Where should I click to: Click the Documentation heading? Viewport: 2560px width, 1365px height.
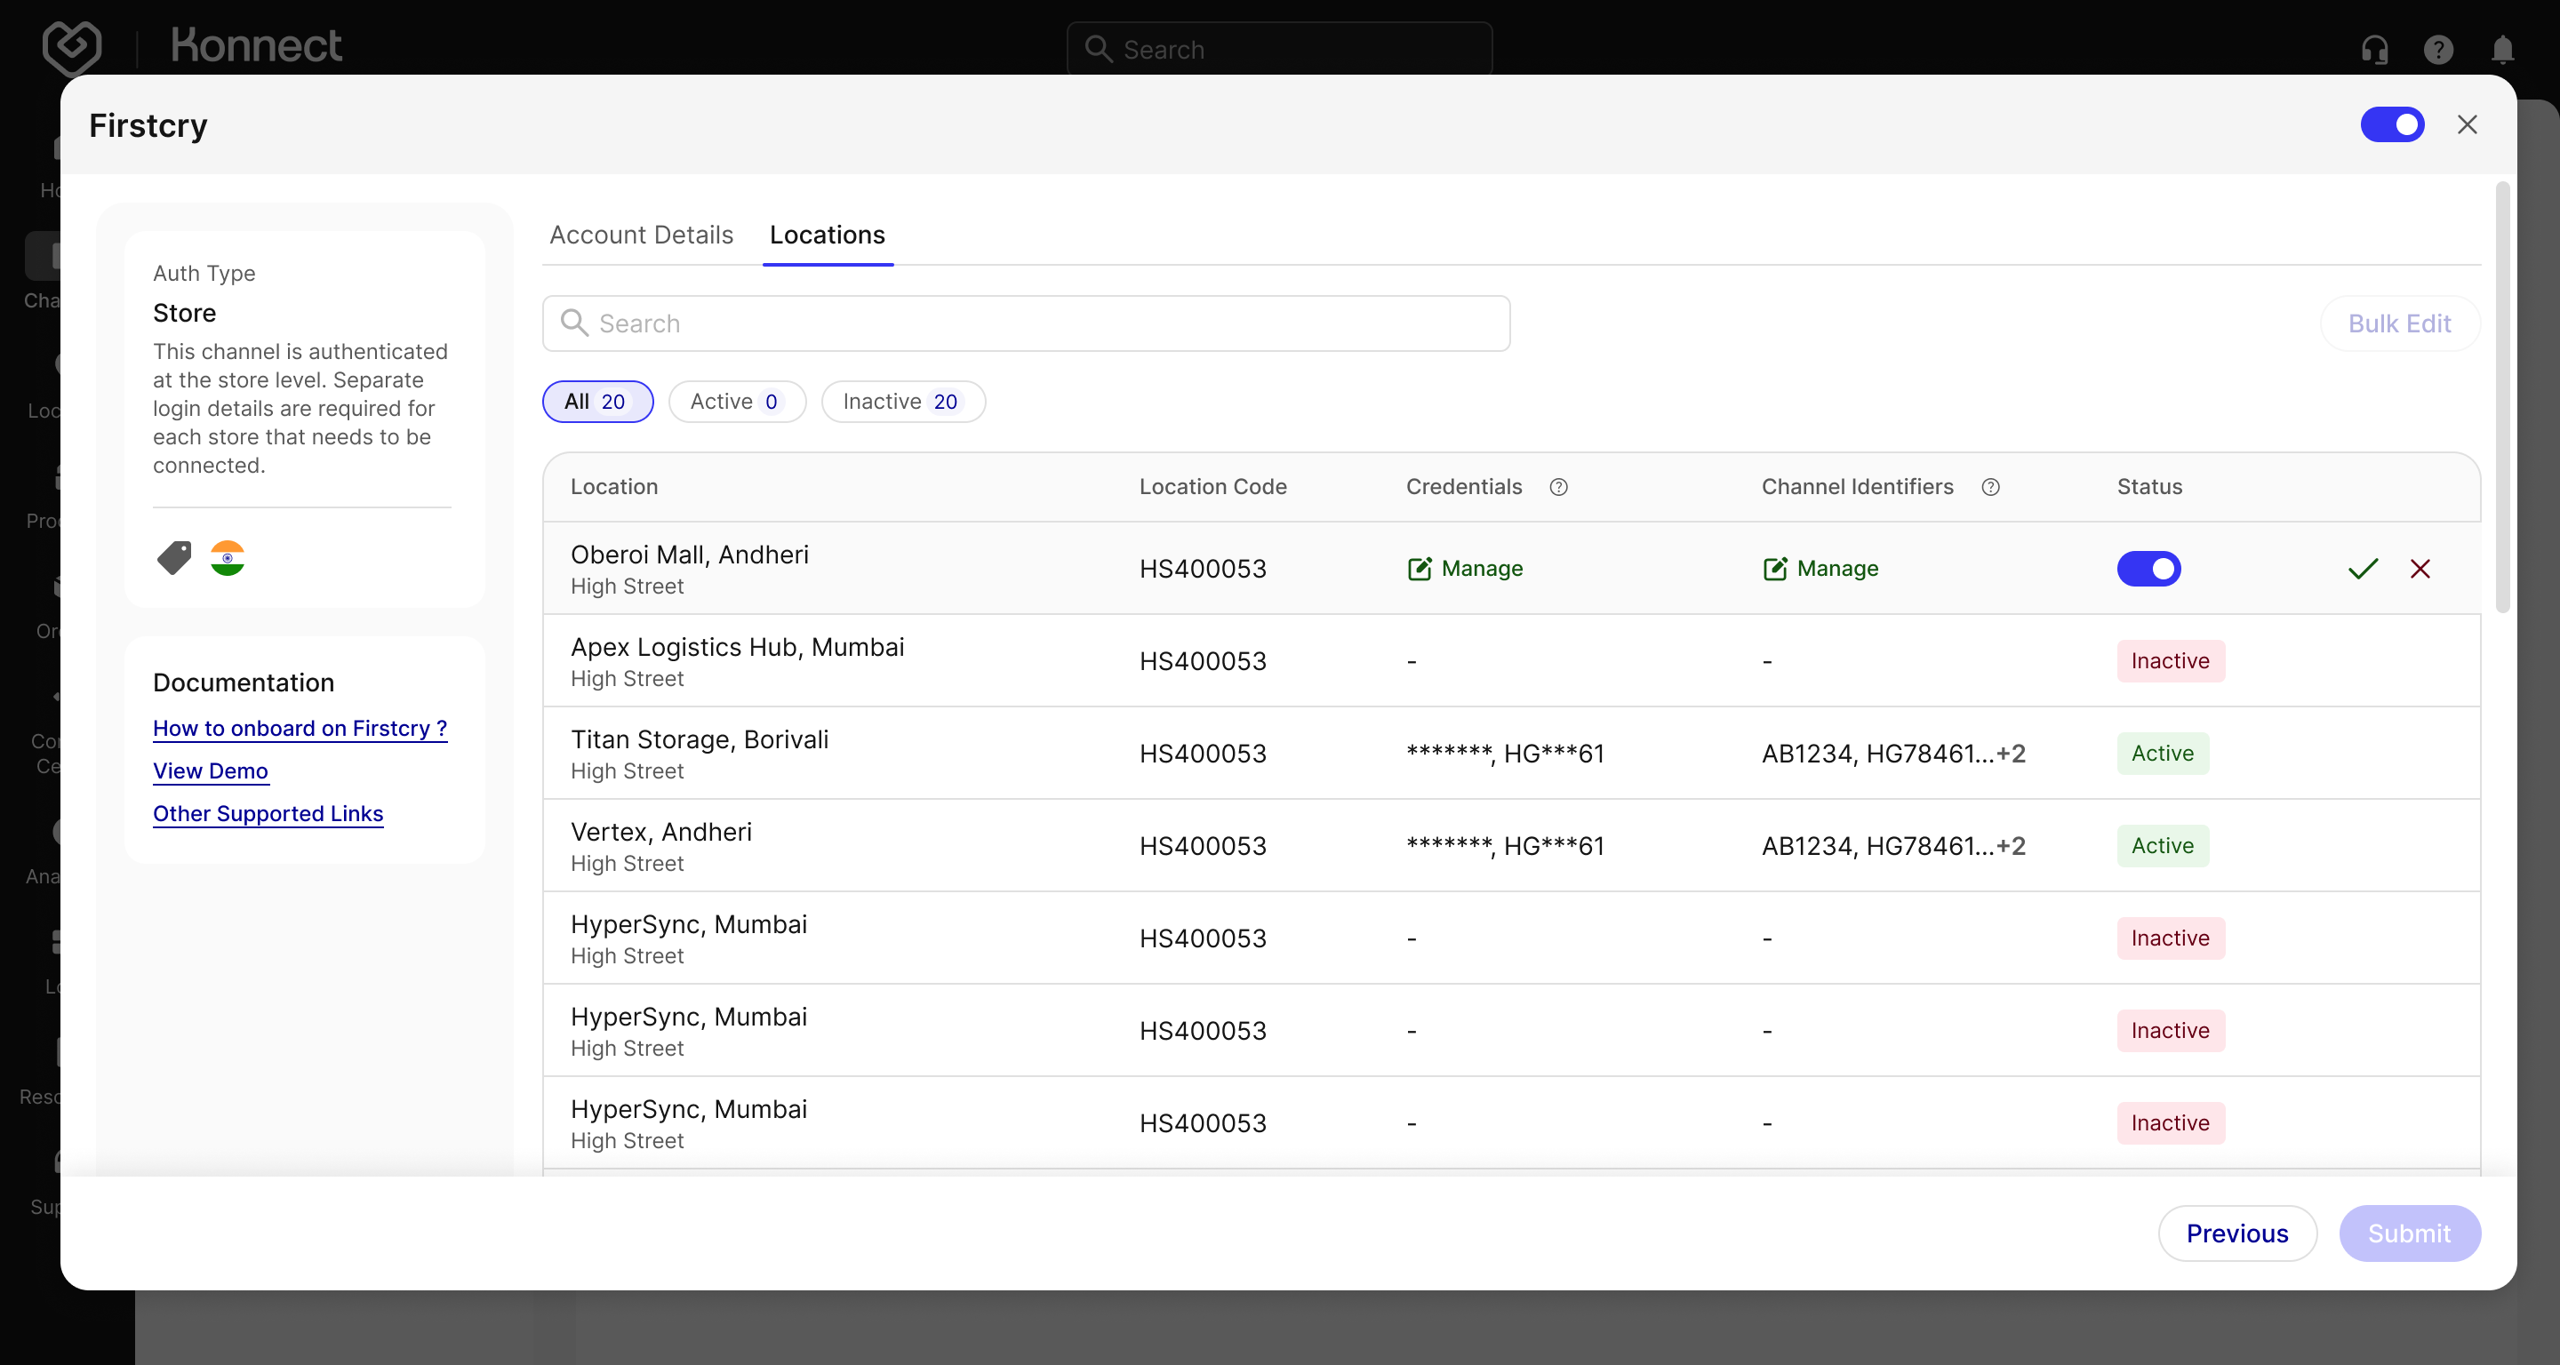tap(244, 682)
